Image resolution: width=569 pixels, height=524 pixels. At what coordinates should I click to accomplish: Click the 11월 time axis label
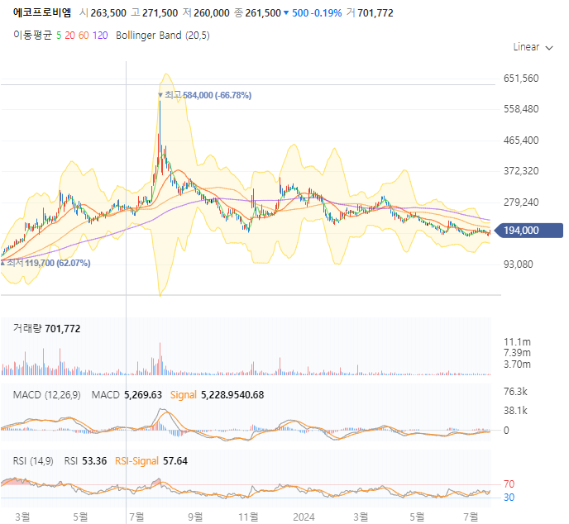pos(248,517)
